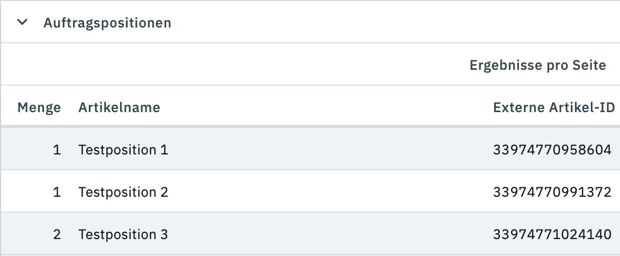Sort by the Menge column header
This screenshot has width=620, height=256.
click(39, 108)
